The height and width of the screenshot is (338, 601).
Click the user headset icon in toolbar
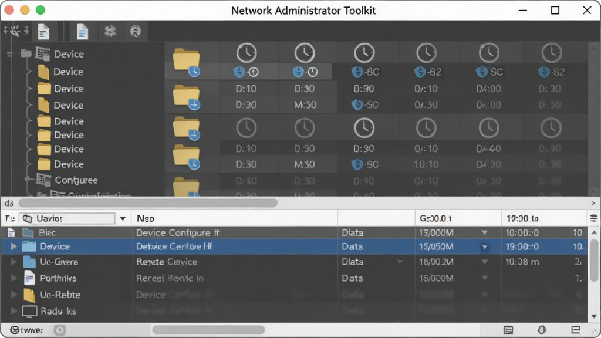[136, 31]
